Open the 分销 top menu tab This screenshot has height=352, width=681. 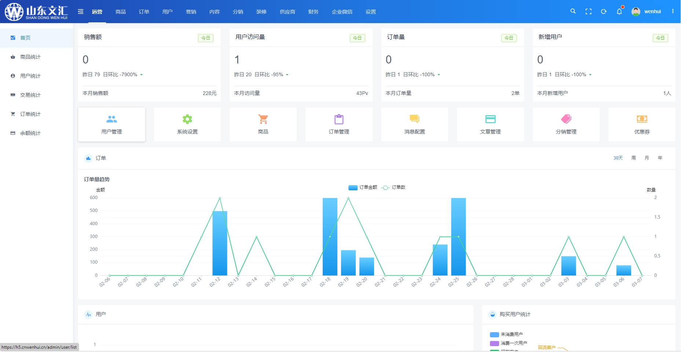pyautogui.click(x=238, y=12)
